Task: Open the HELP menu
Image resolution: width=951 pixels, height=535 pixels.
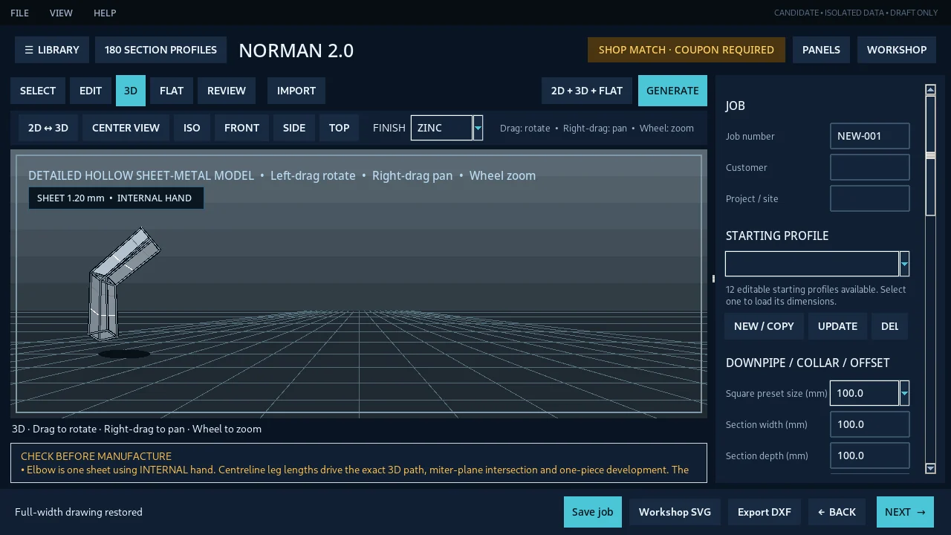Action: [x=105, y=13]
